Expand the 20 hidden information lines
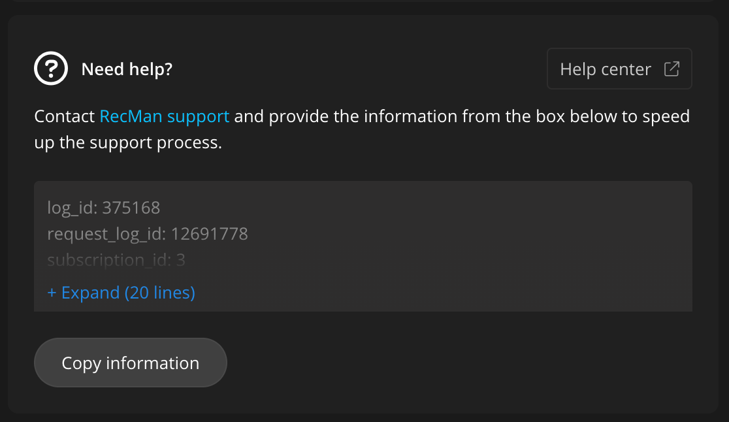Screen dimensions: 729x422 click(121, 293)
